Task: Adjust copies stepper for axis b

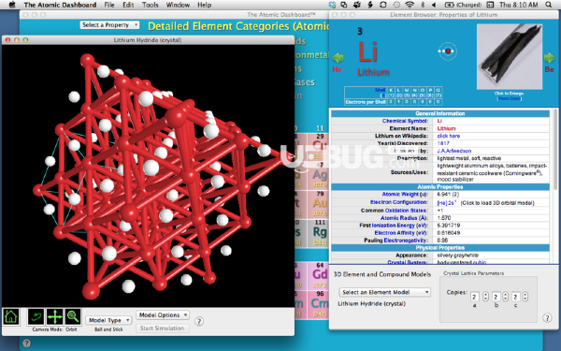Action: click(505, 297)
